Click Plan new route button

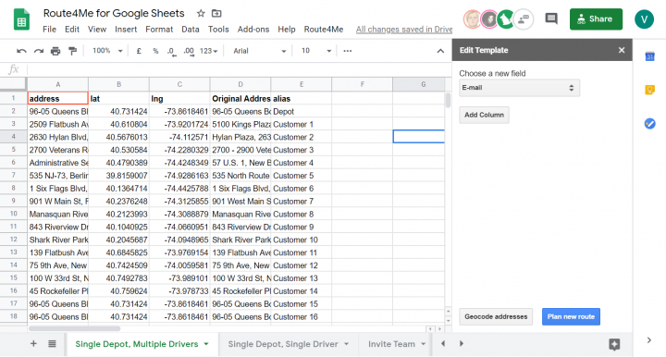coord(571,316)
